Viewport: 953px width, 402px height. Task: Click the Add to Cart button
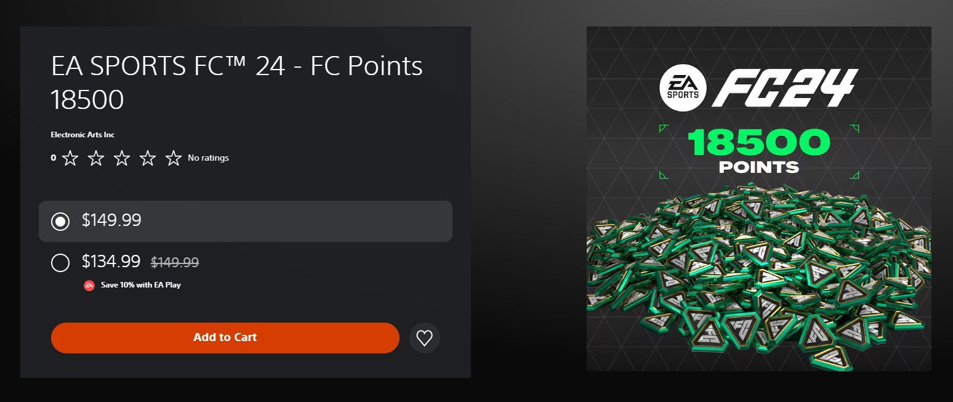pos(225,338)
